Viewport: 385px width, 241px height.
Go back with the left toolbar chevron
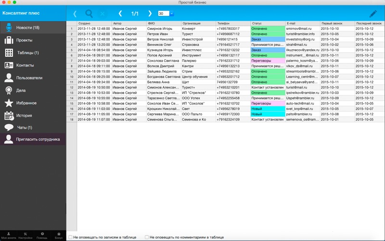[75, 13]
